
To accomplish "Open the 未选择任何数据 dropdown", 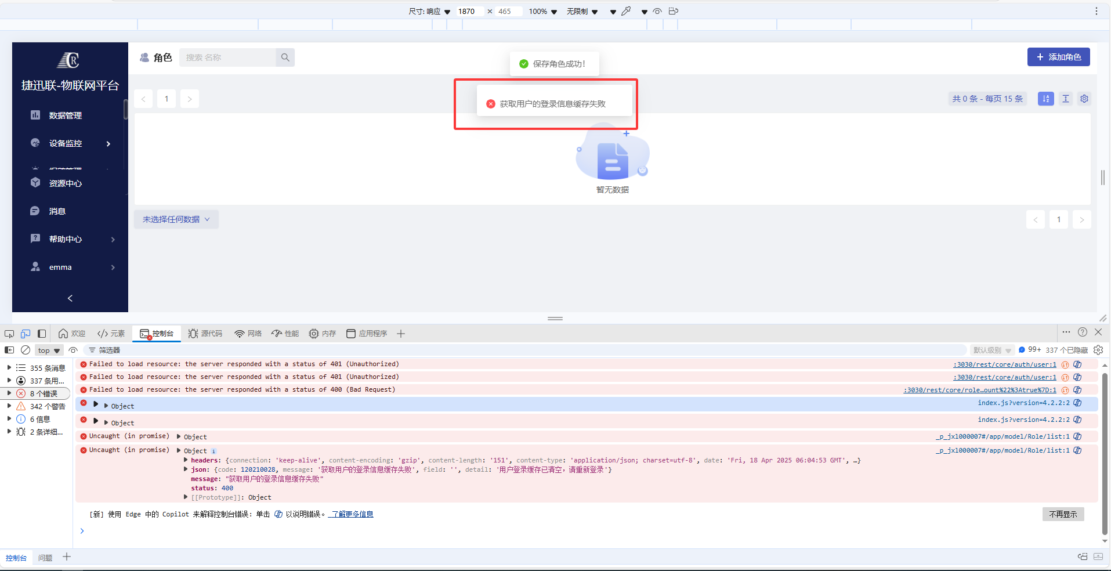I will pyautogui.click(x=176, y=219).
